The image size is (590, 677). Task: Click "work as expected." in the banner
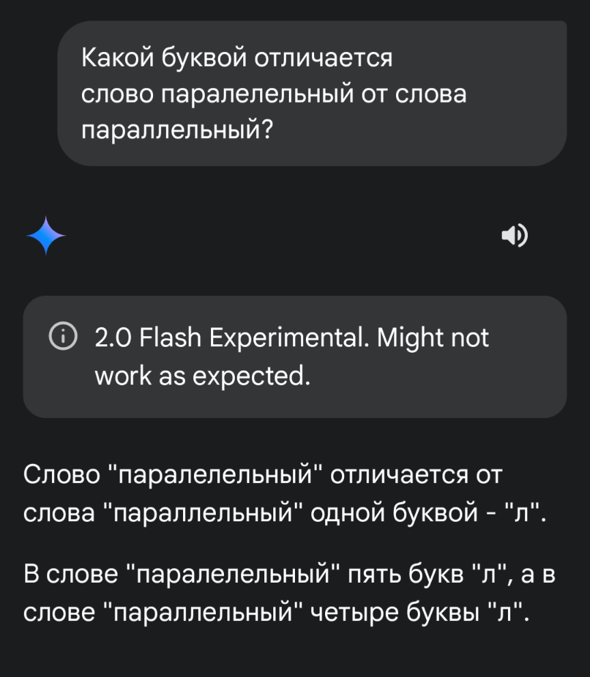tap(202, 376)
